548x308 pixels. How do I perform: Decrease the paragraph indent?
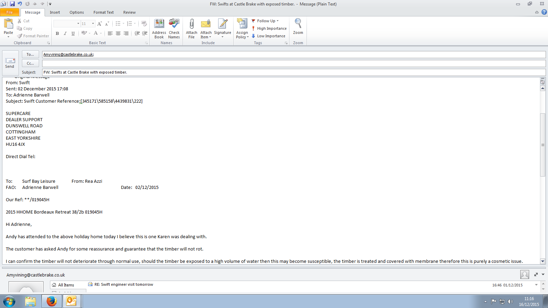point(137,33)
